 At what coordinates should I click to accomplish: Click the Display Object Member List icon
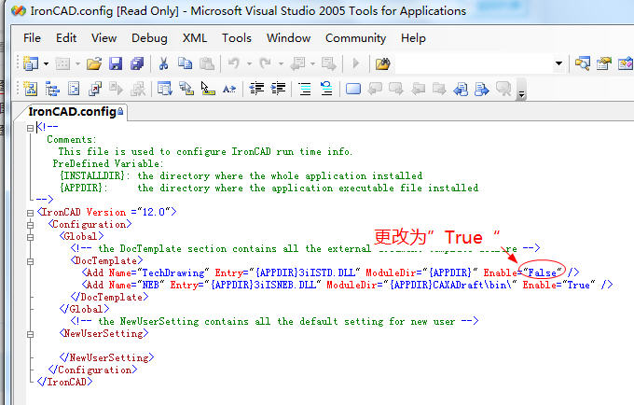coord(165,89)
